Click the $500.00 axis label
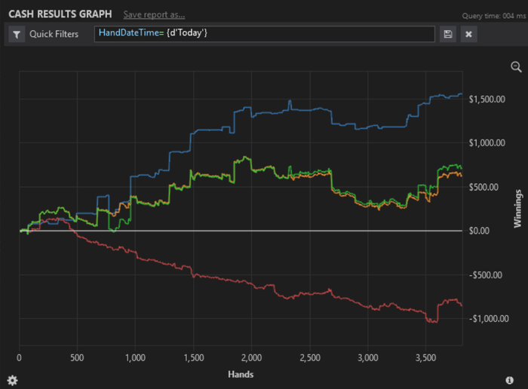This screenshot has width=528, height=389. (483, 187)
